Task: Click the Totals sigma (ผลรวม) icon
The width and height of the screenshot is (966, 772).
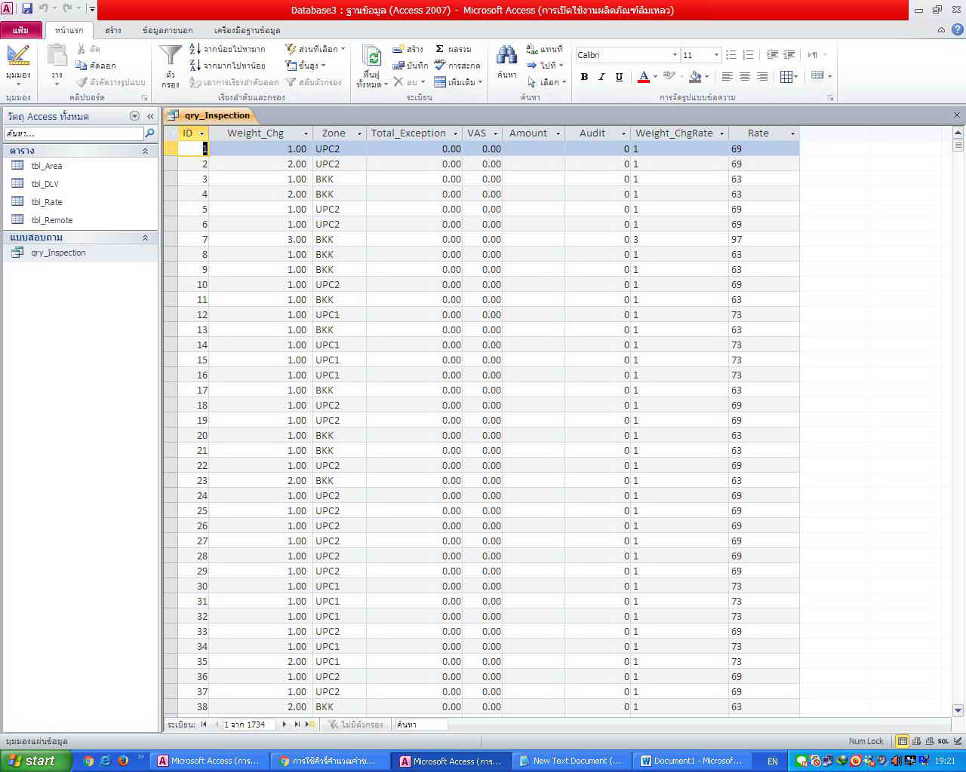Action: pos(440,49)
